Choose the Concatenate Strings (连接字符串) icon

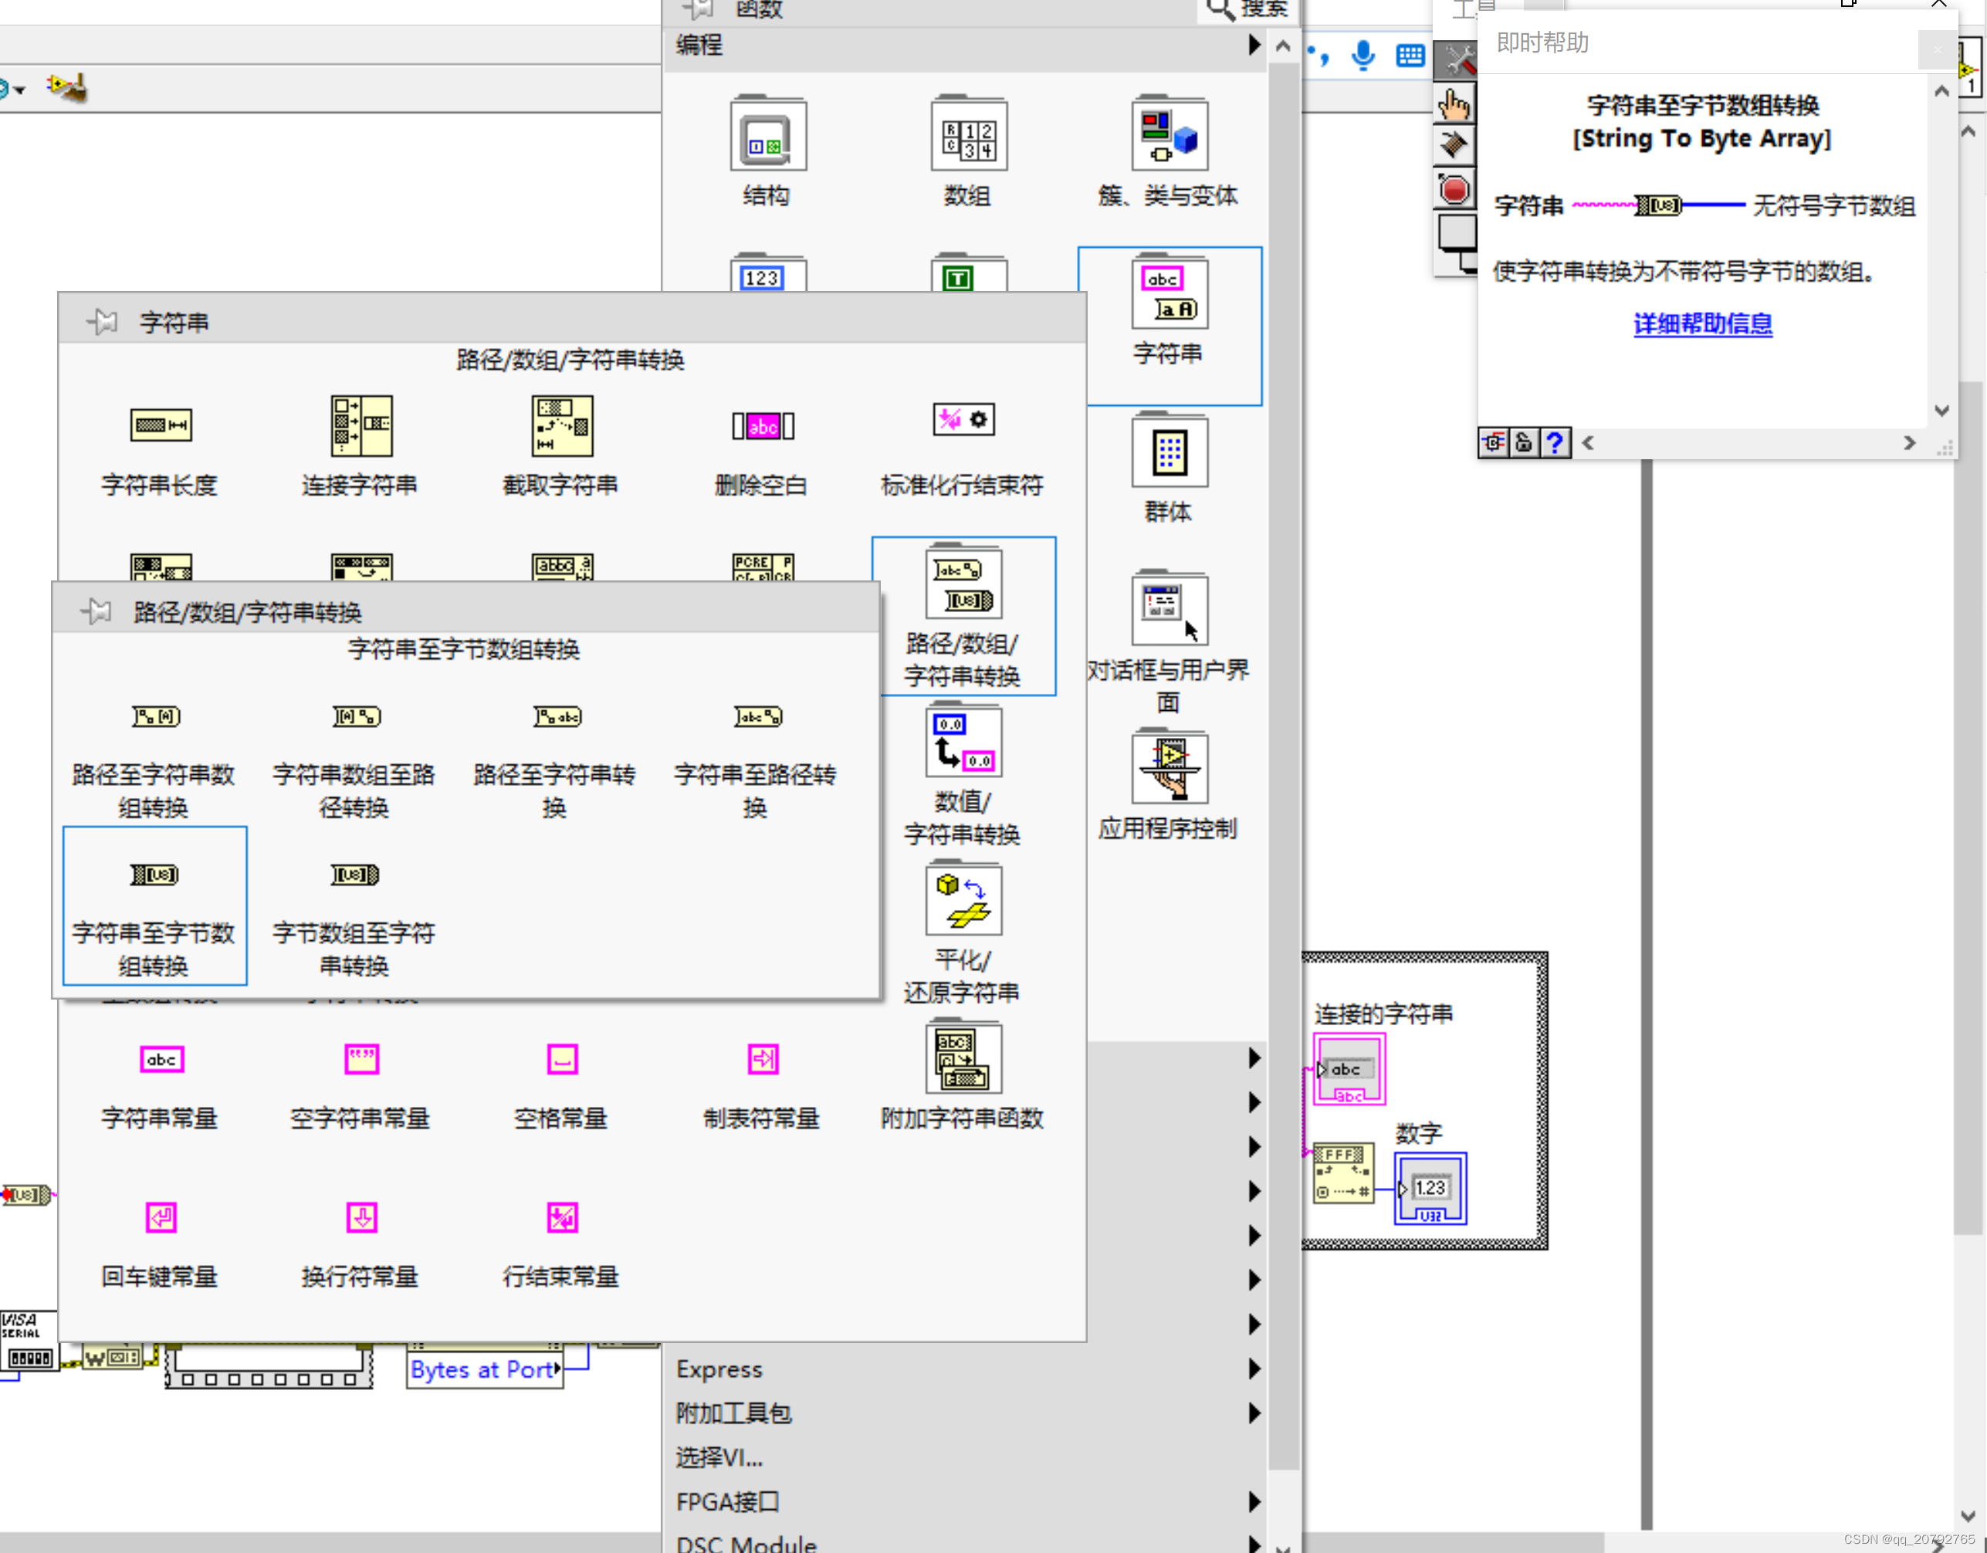pos(361,425)
